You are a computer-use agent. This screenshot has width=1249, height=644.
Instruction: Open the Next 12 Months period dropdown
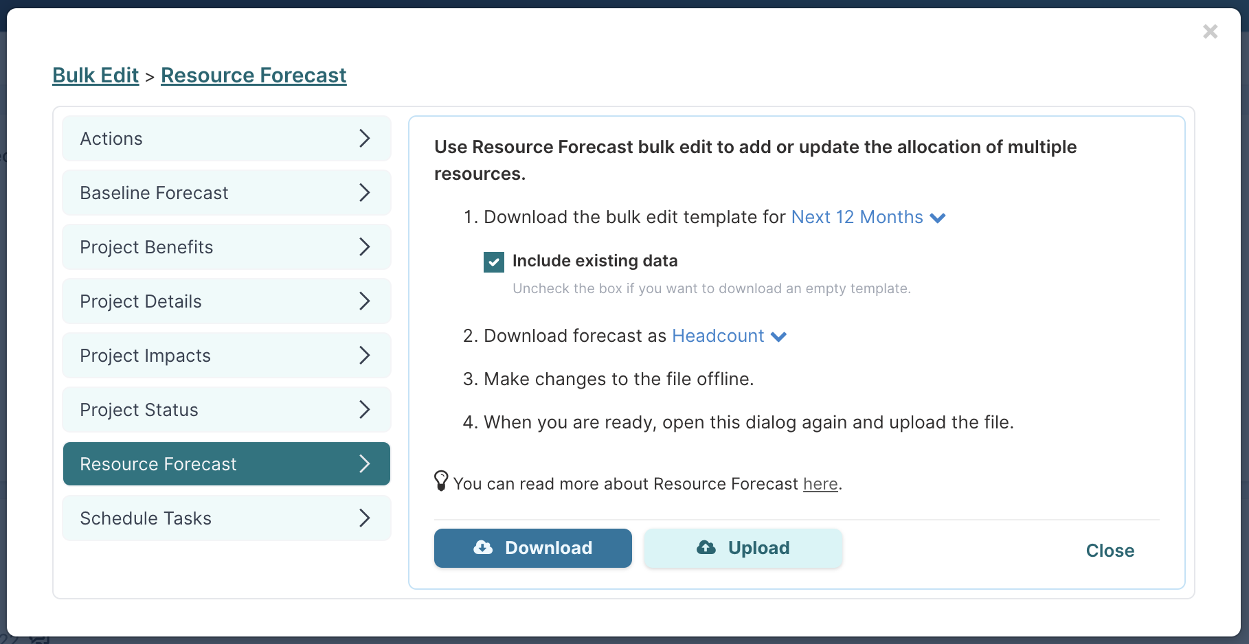868,217
